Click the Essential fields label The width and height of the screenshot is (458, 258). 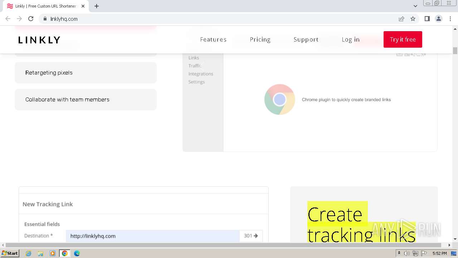[x=42, y=224]
